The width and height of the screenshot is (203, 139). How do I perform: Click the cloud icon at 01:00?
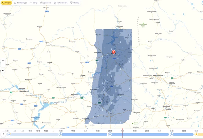pyautogui.click(x=172, y=134)
